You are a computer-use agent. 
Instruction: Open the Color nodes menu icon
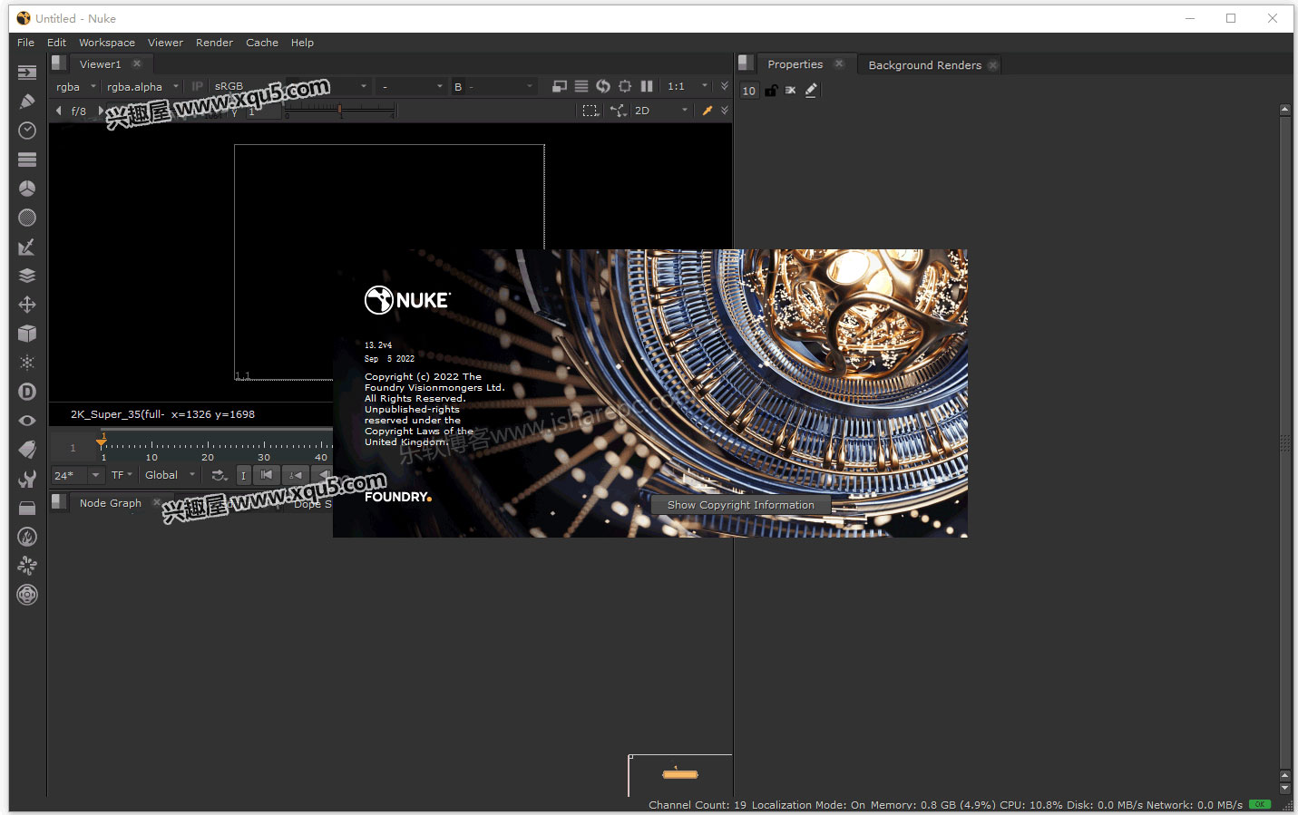click(27, 189)
